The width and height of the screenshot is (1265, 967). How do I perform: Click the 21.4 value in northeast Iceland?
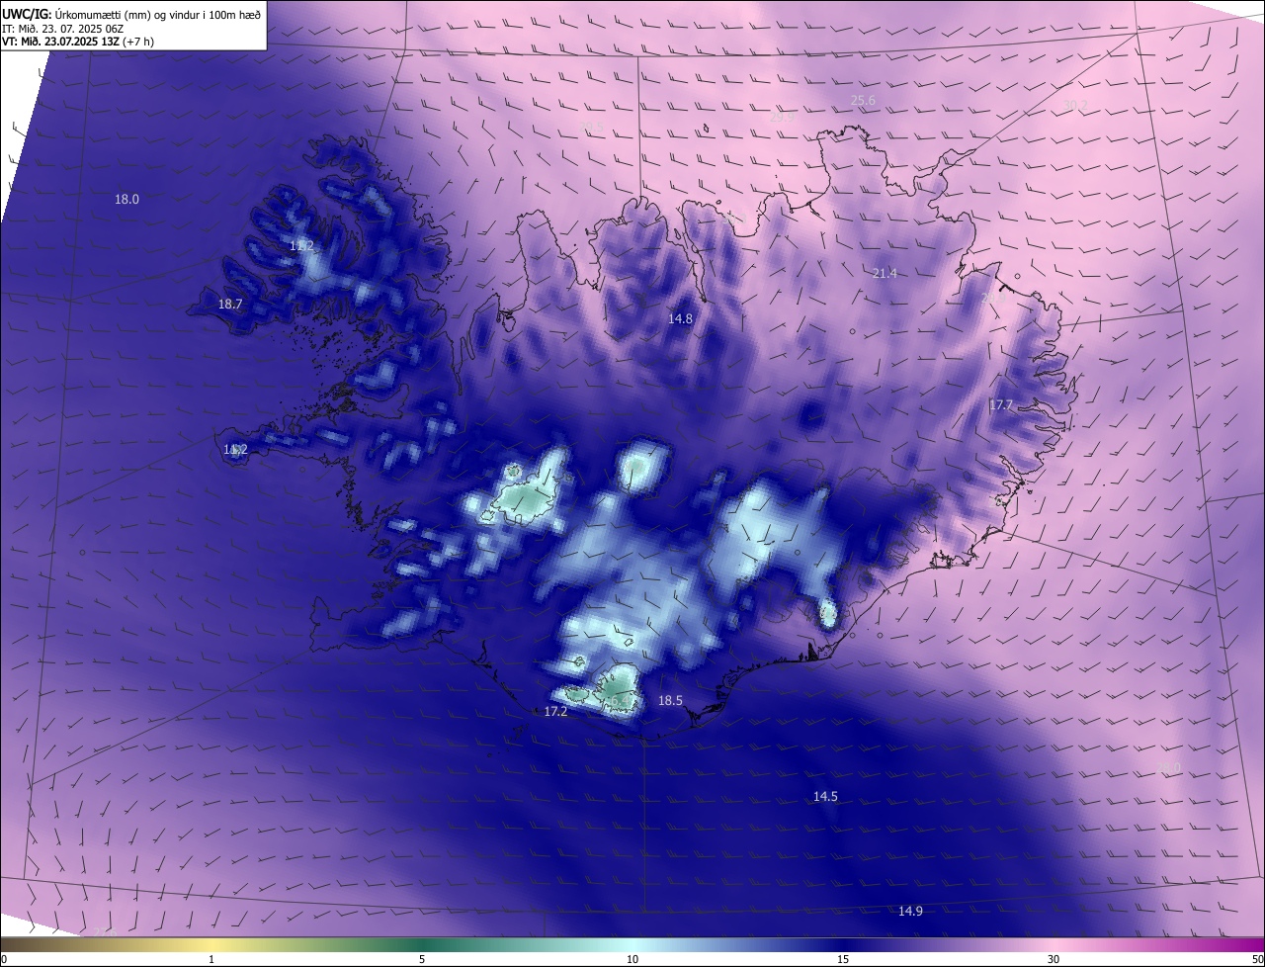point(885,273)
